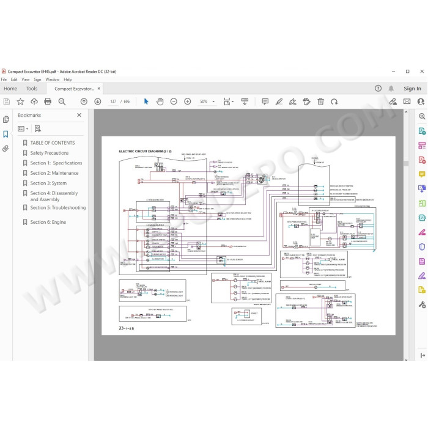Open the Attachments paperclip panel
This screenshot has height=428, width=428.
6,149
